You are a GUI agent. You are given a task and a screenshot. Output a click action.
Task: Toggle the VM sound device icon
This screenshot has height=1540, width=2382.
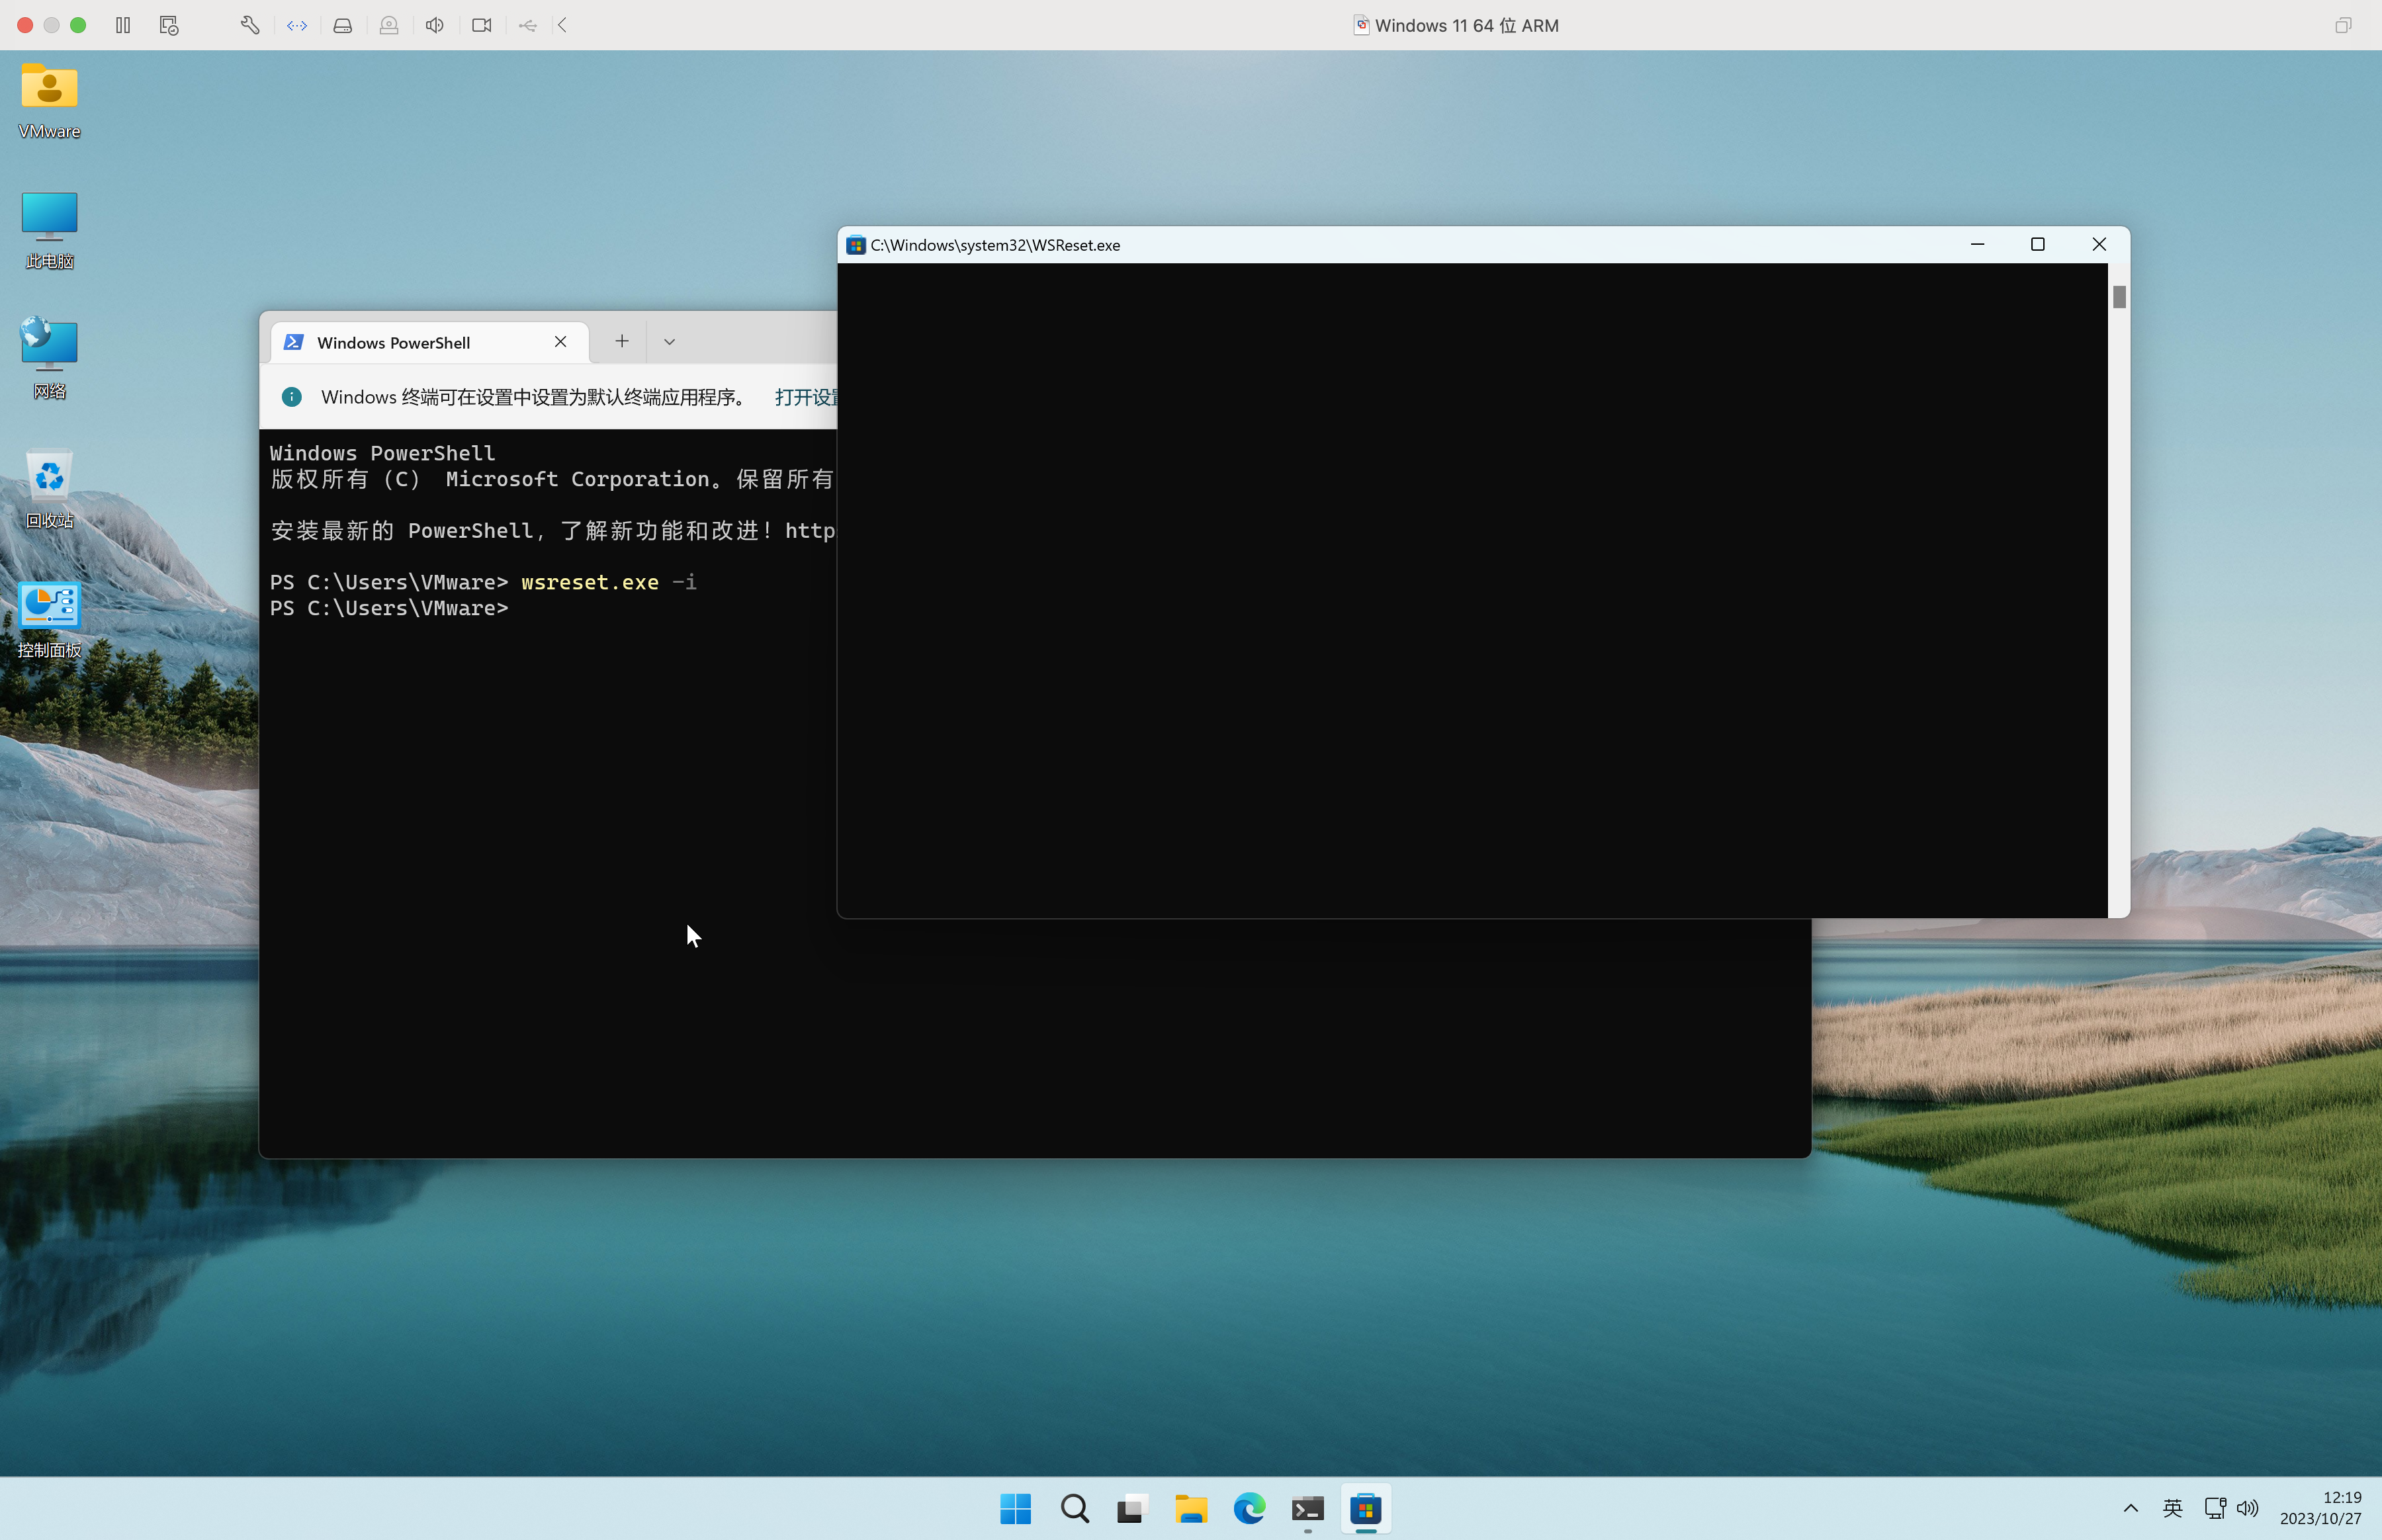[x=434, y=25]
